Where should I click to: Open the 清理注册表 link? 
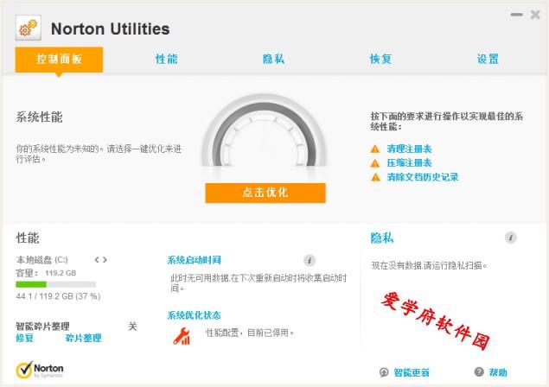pyautogui.click(x=409, y=149)
